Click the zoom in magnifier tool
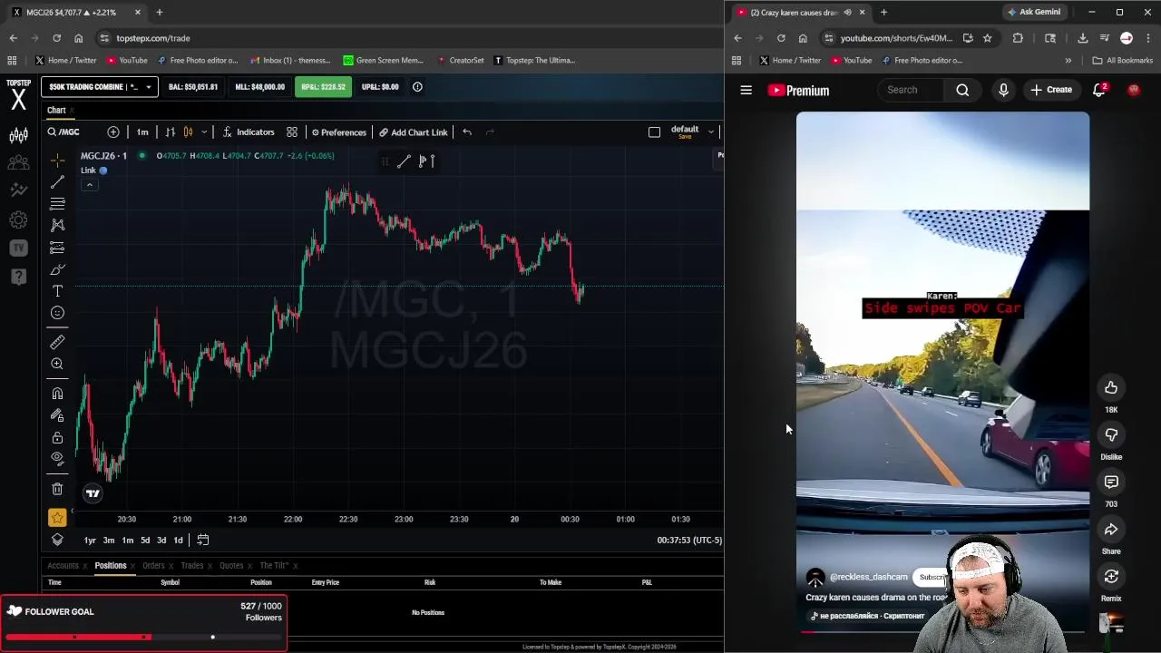Viewport: 1161px width, 653px height. (57, 364)
